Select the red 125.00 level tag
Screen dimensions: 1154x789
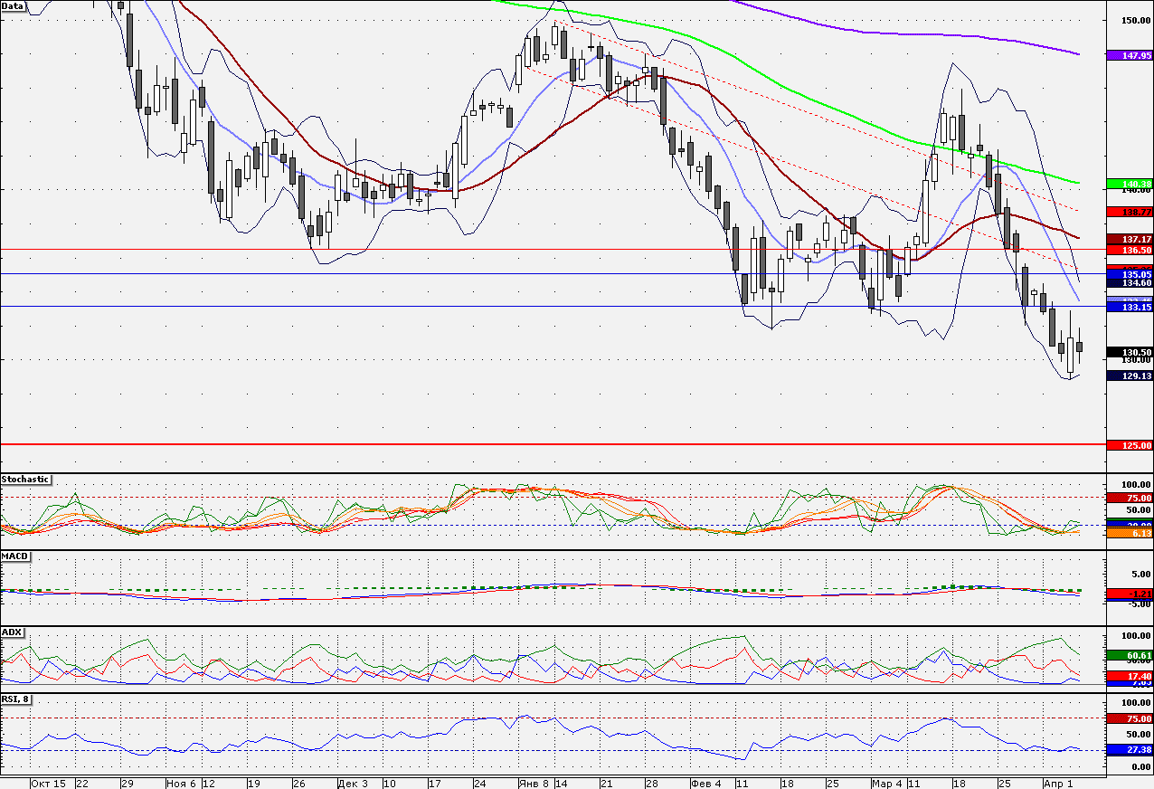click(x=1130, y=445)
